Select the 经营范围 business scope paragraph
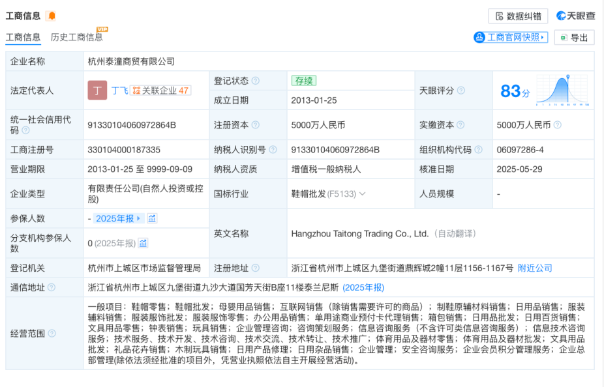This screenshot has width=604, height=387. [337, 334]
